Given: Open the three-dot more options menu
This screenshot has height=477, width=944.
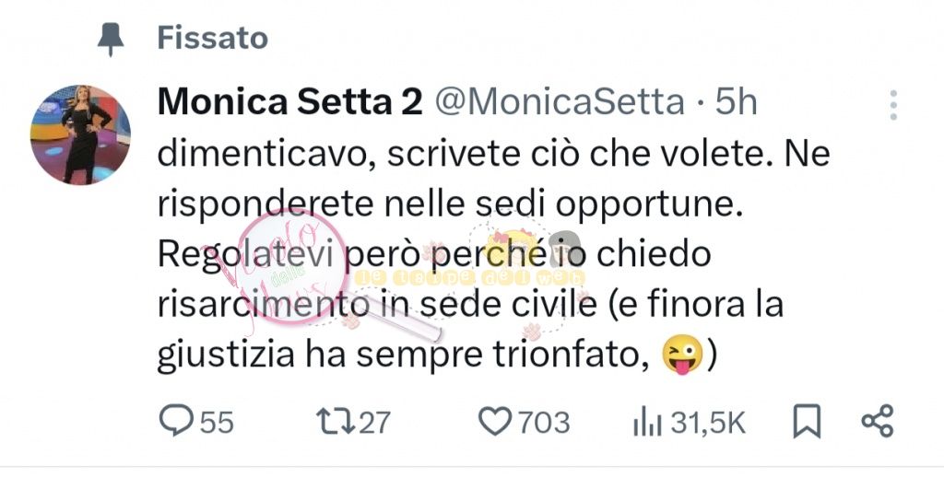Looking at the screenshot, I should tap(892, 106).
